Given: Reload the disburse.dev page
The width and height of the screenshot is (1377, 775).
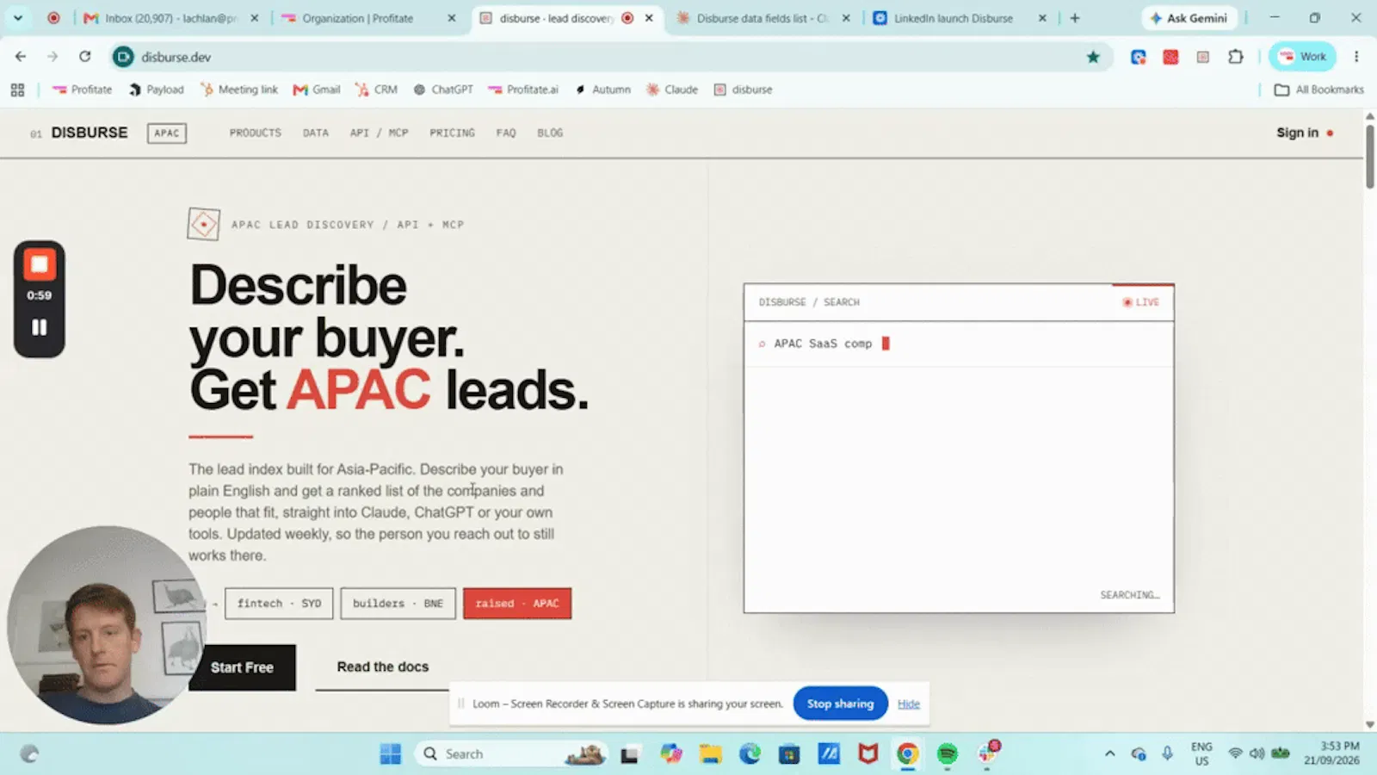Looking at the screenshot, I should click(x=84, y=57).
